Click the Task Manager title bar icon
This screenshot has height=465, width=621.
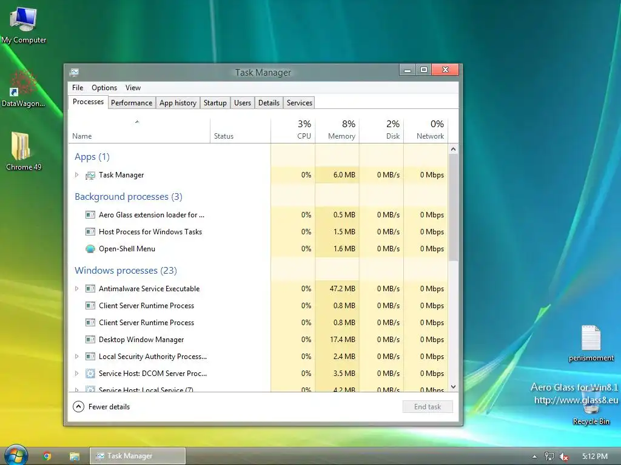click(x=74, y=73)
